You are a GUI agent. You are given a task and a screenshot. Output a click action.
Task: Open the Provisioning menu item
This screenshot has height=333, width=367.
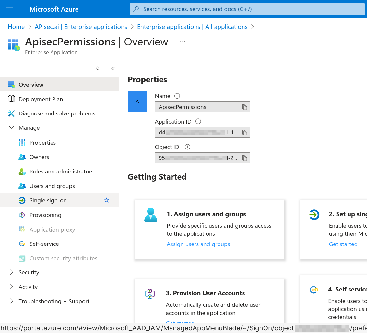click(45, 215)
